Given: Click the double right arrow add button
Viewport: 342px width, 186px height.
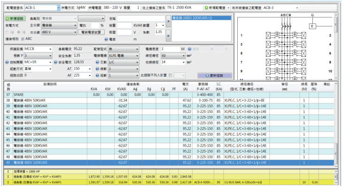Looking at the screenshot, I should click(168, 21).
